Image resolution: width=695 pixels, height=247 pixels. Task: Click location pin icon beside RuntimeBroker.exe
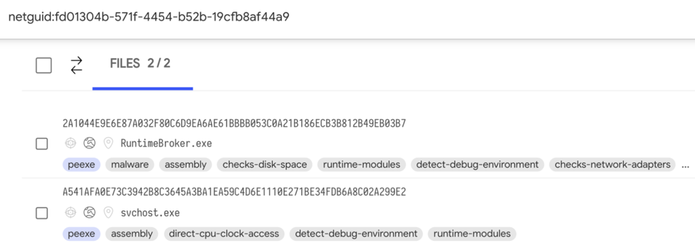pyautogui.click(x=108, y=143)
